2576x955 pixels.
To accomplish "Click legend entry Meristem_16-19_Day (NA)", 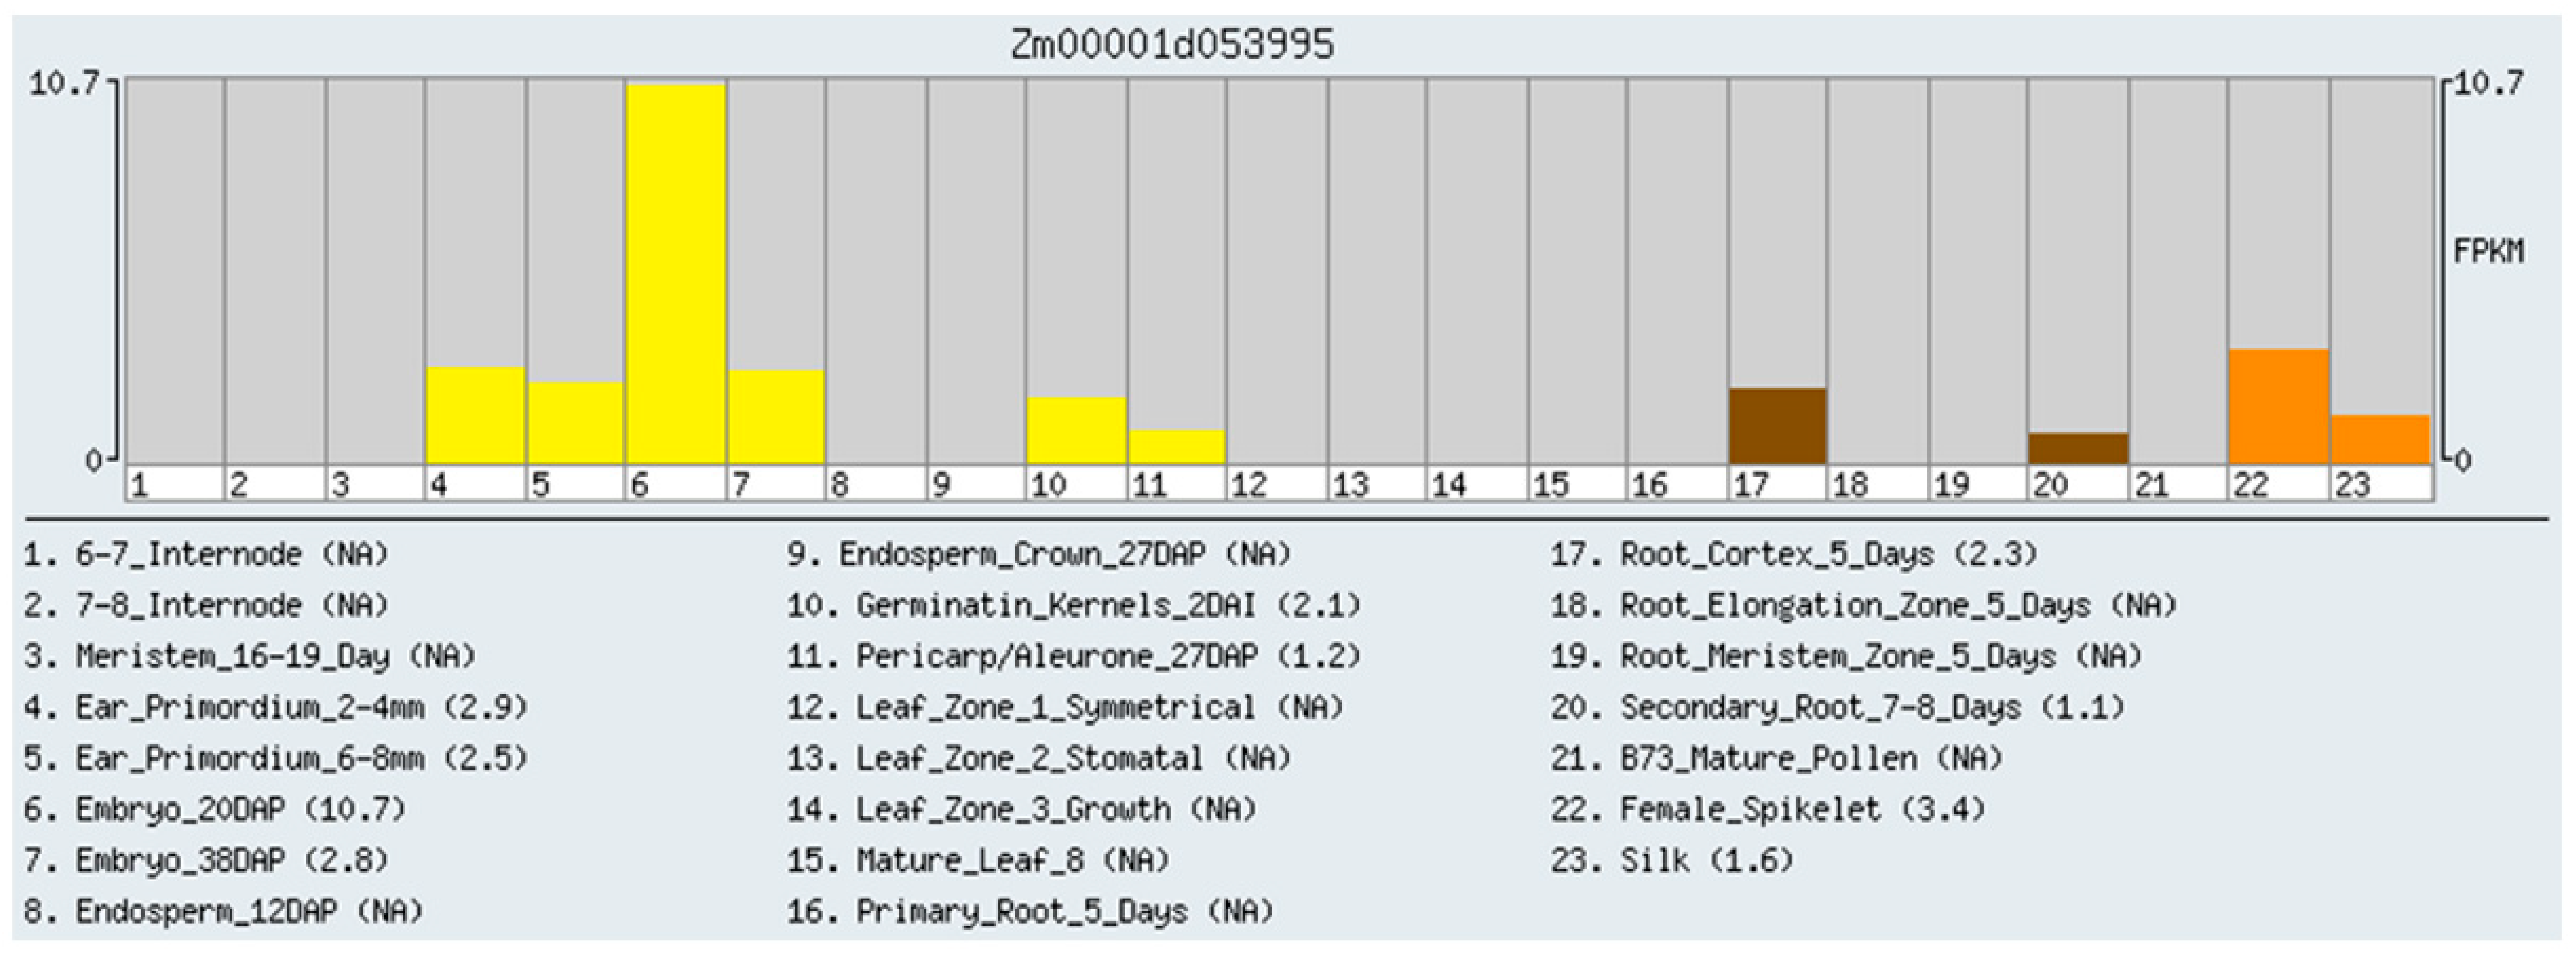I will [x=250, y=656].
